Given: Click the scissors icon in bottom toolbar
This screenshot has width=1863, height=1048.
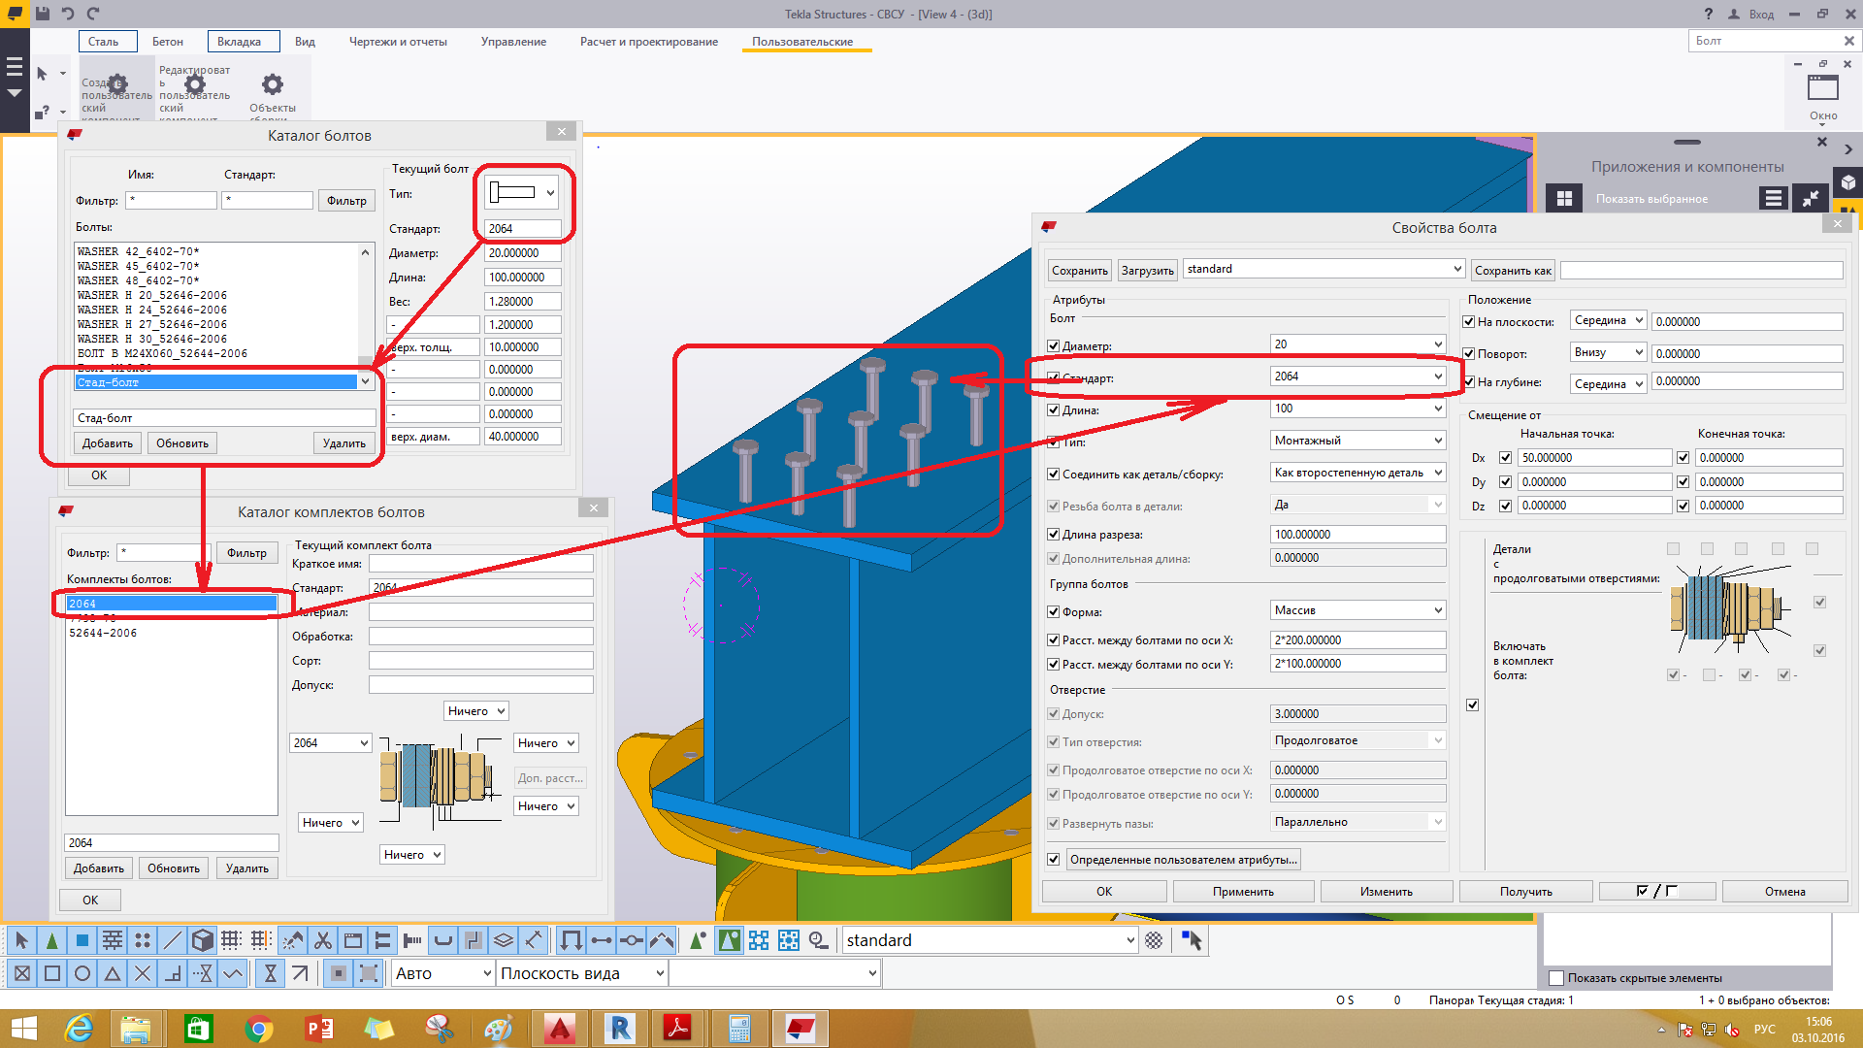Looking at the screenshot, I should point(323,940).
